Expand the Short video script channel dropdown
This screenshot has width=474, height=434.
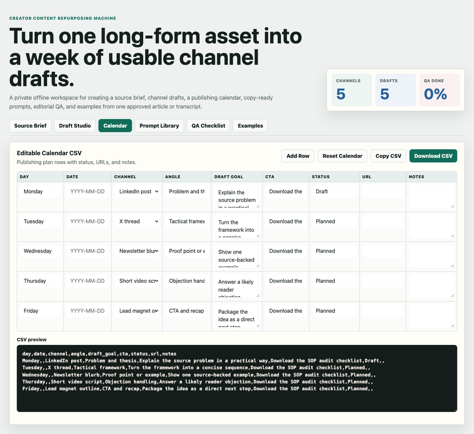138,281
